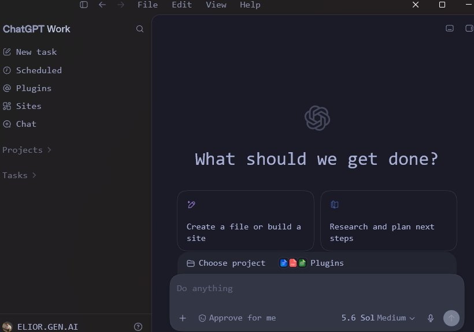Image resolution: width=474 pixels, height=332 pixels.
Task: Click the right side panel toggle icon top right
Action: point(469,28)
